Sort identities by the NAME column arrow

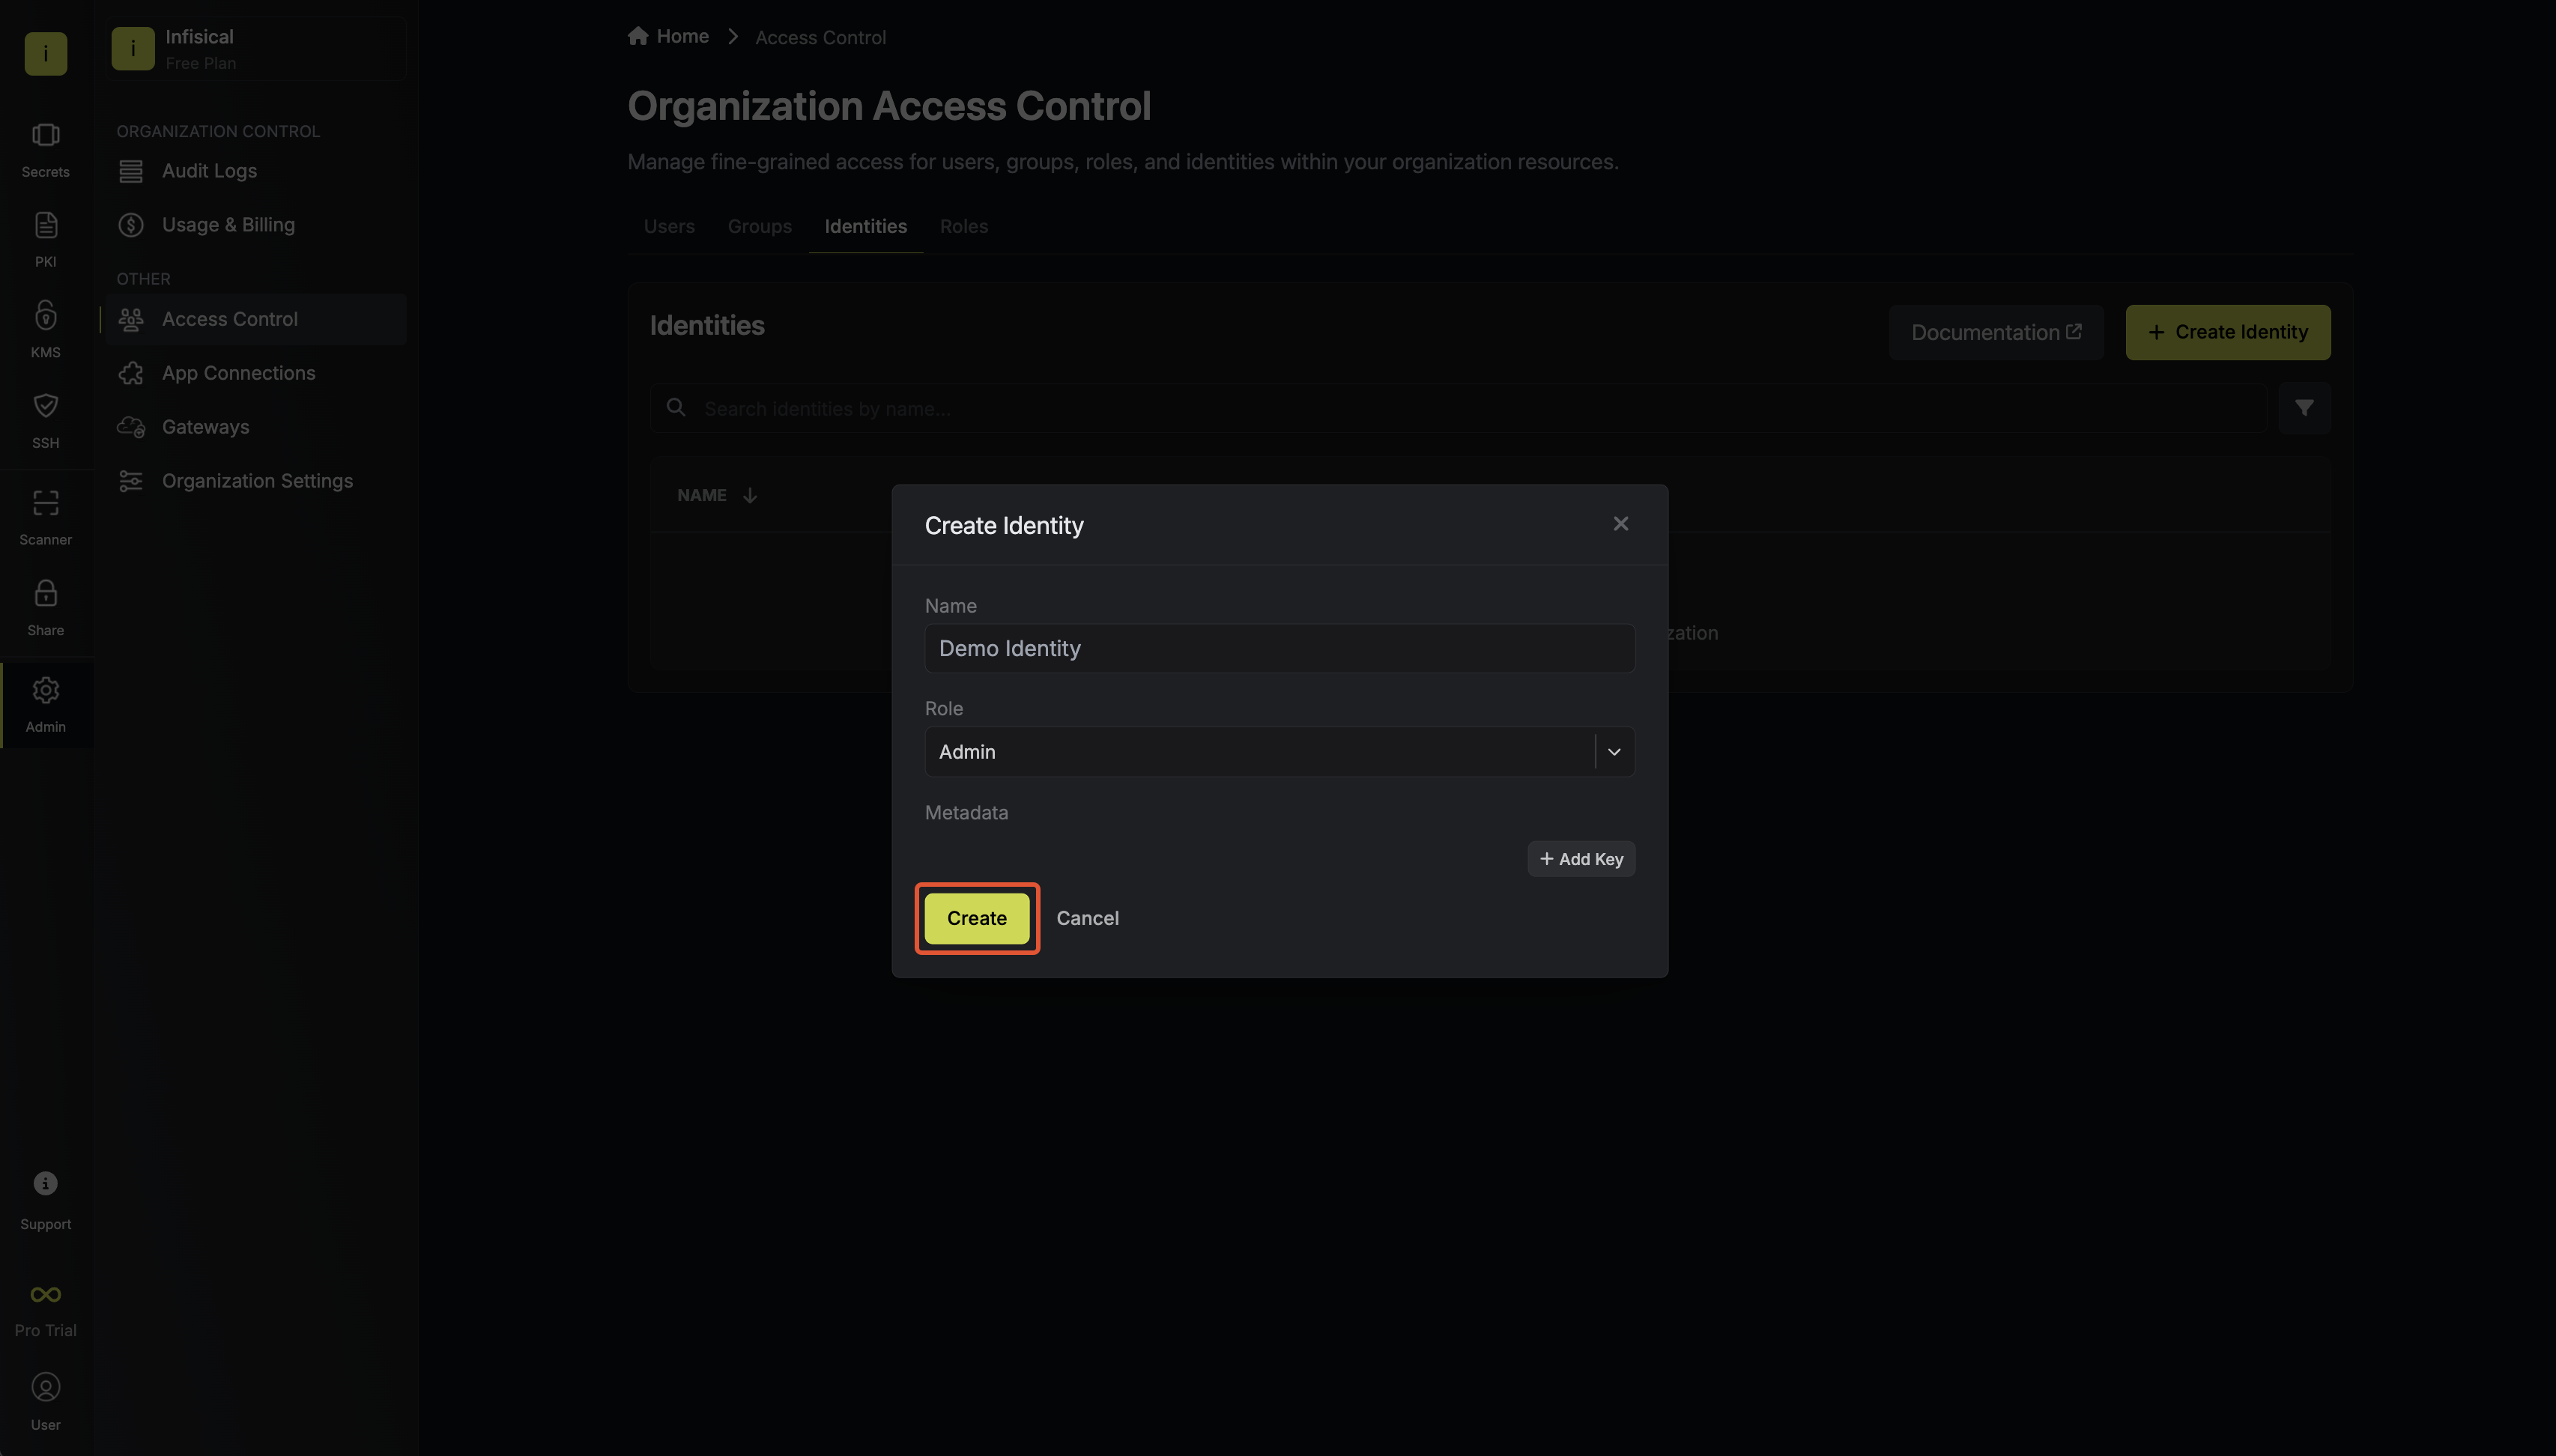pos(750,496)
